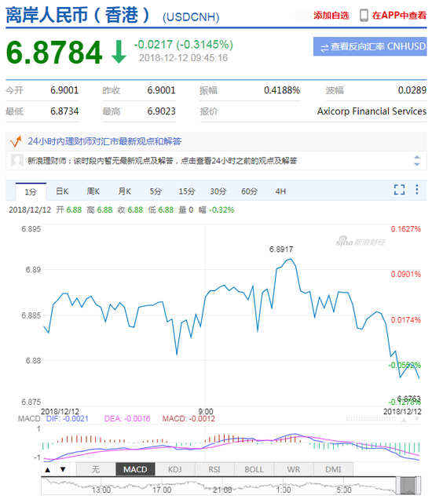The height and width of the screenshot is (499, 432).
Task: Click the DEA: -0.0016 legend label
Action: pos(127,418)
